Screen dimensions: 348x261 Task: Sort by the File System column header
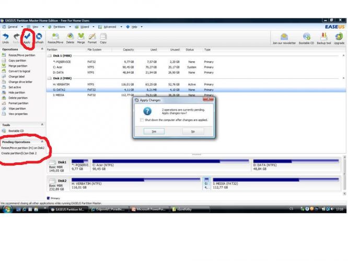(95, 50)
